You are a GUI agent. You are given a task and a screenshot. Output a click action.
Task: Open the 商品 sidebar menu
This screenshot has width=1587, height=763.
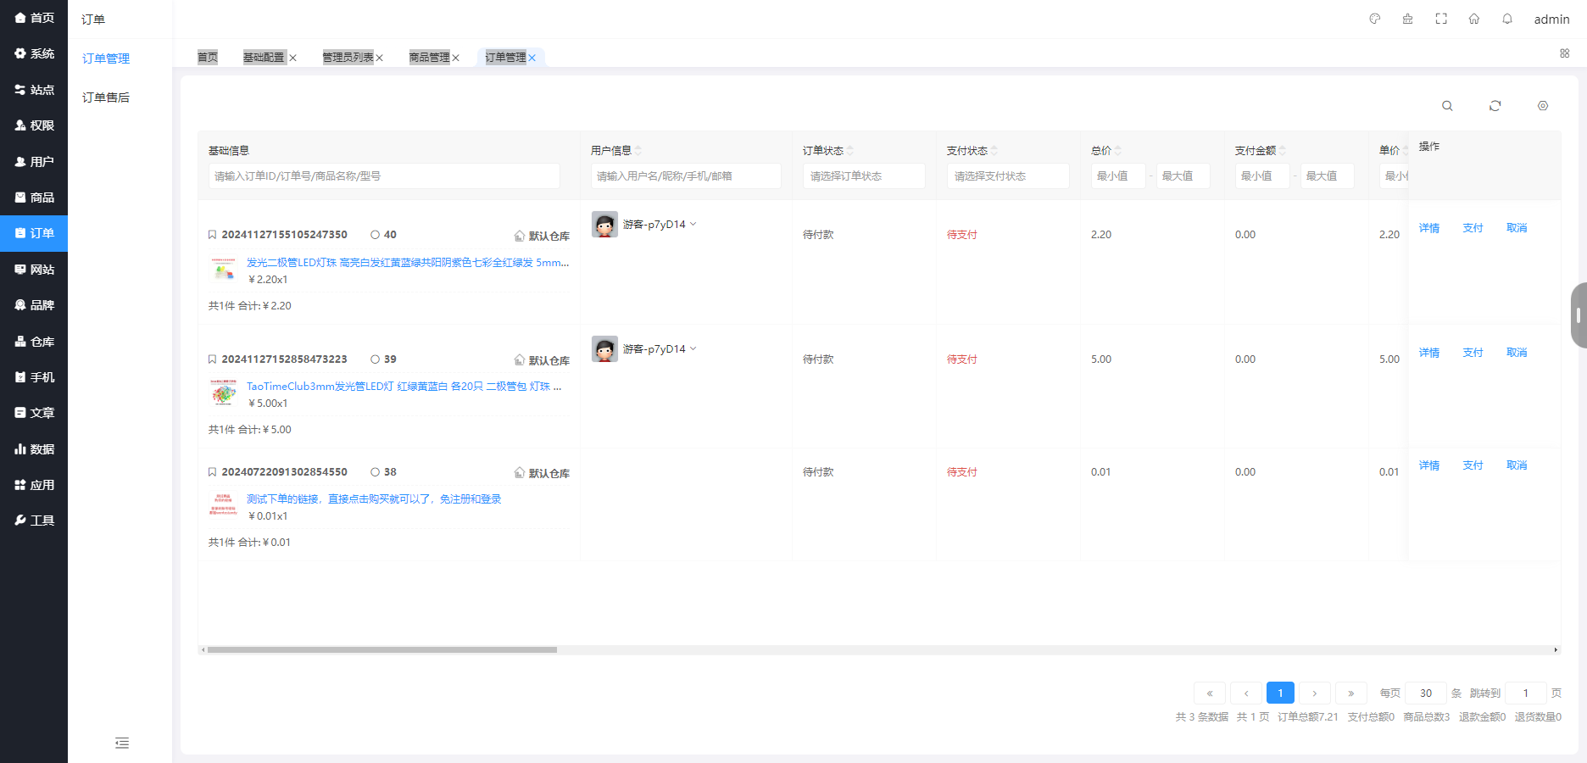point(34,197)
